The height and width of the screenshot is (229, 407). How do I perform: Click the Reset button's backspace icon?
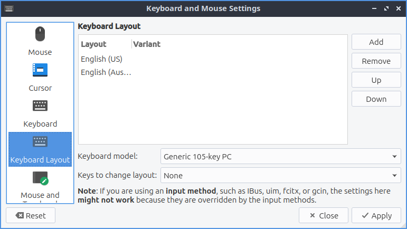(x=20, y=216)
